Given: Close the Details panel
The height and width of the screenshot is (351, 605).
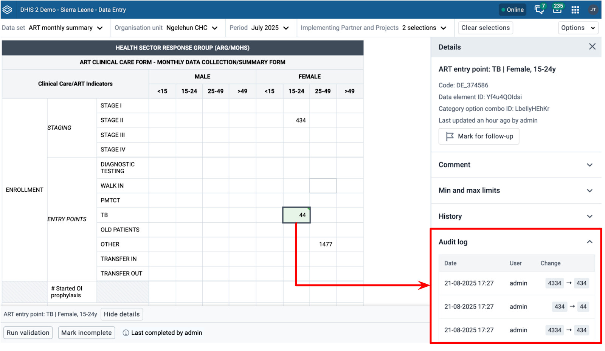Looking at the screenshot, I should point(592,47).
